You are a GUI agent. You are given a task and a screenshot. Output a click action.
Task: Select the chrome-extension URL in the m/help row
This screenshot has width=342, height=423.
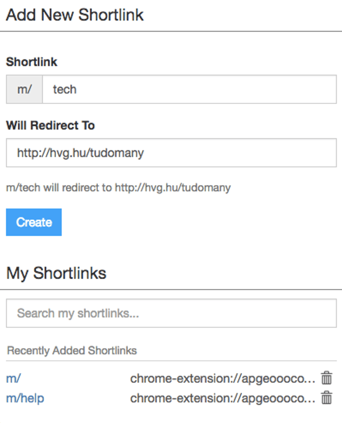pyautogui.click(x=223, y=398)
